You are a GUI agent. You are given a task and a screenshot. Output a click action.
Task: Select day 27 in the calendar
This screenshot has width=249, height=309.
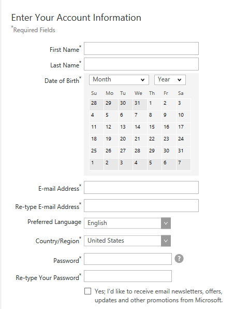click(125, 152)
